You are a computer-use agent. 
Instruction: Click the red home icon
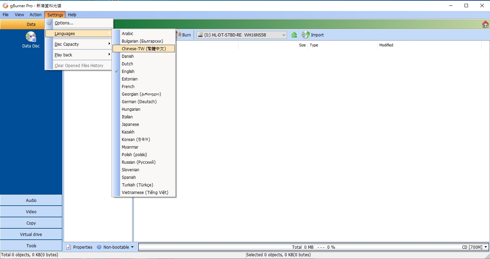point(485,24)
